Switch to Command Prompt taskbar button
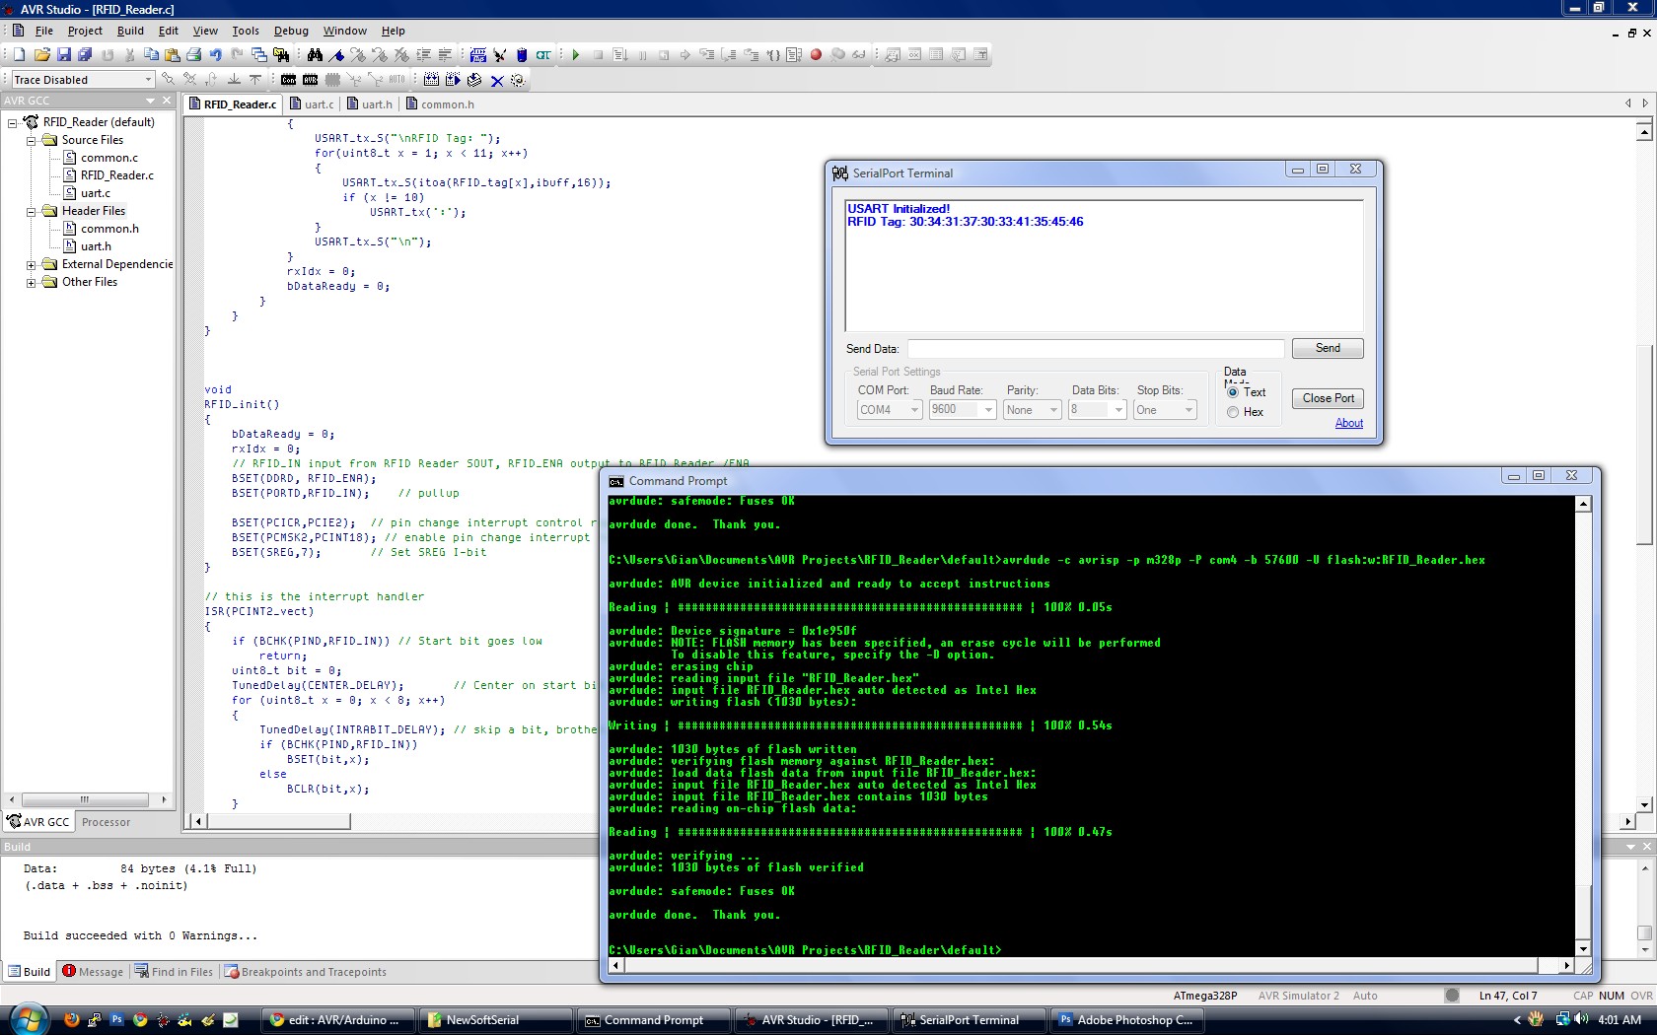This screenshot has width=1657, height=1035. [653, 1020]
